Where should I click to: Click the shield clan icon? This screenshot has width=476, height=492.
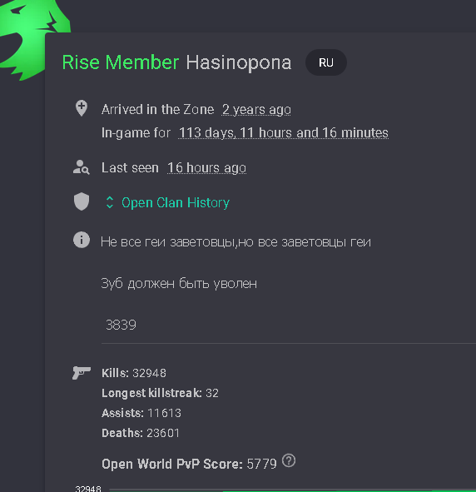(x=82, y=201)
